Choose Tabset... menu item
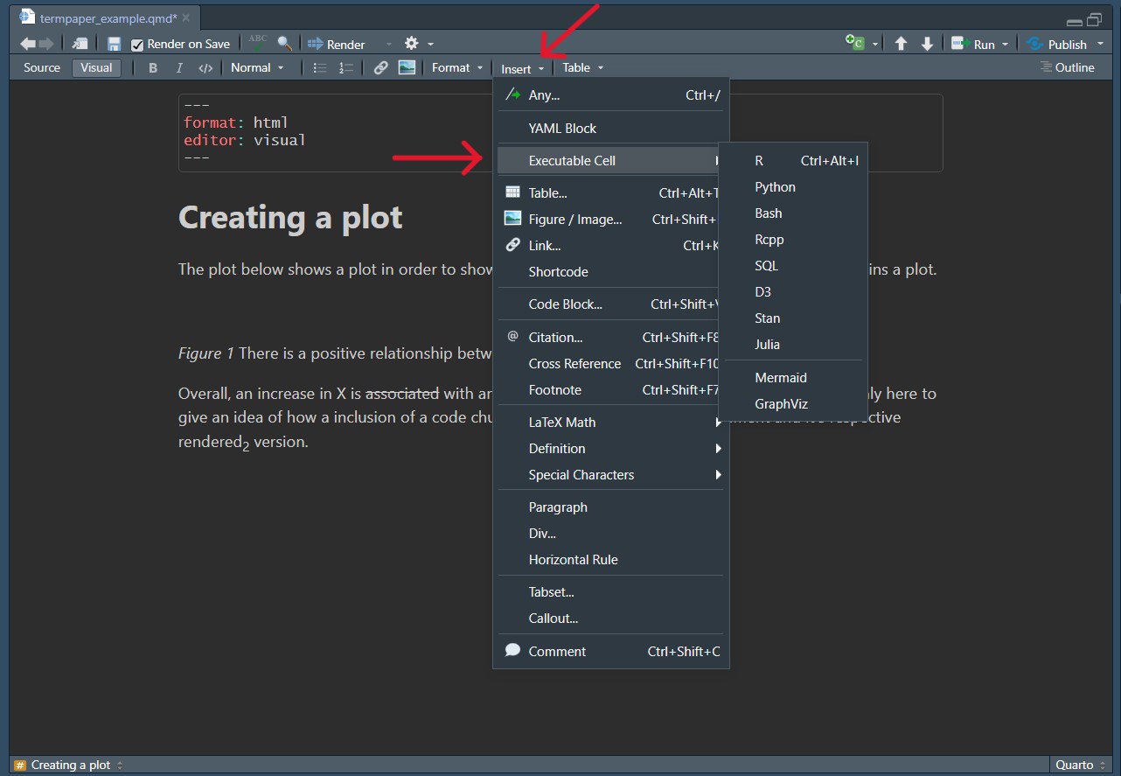The height and width of the screenshot is (776, 1121). [611, 592]
